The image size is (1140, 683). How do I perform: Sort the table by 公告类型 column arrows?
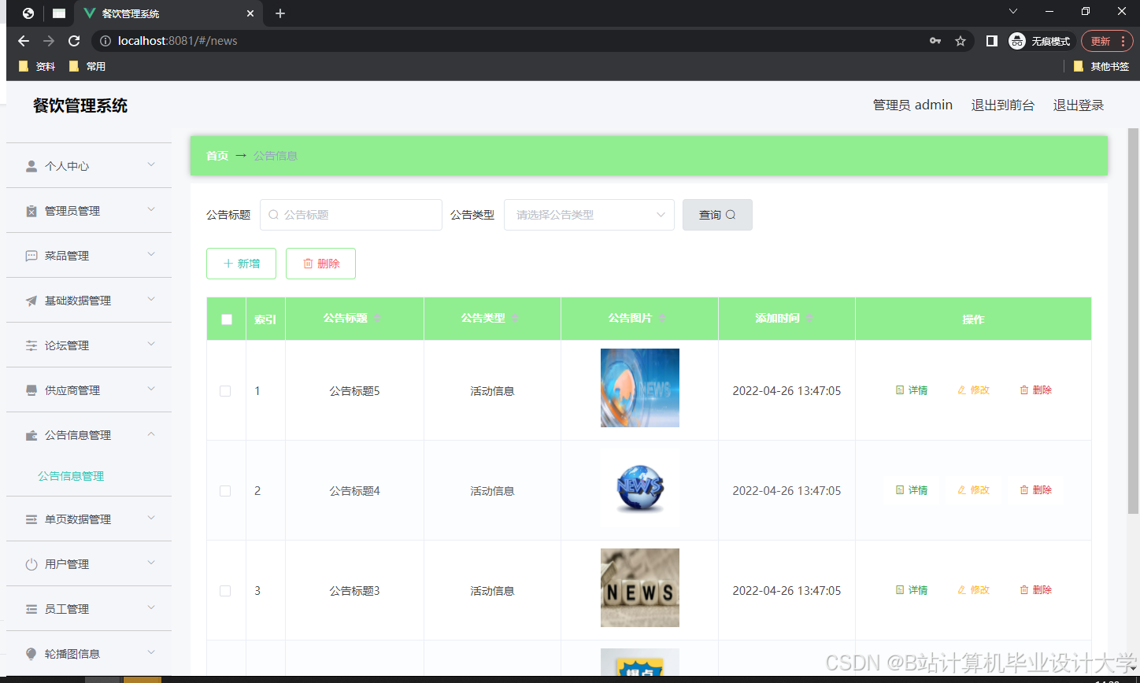(515, 318)
